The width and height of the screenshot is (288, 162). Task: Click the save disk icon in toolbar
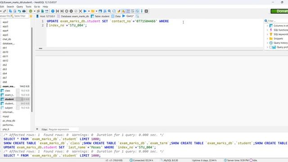100,11
